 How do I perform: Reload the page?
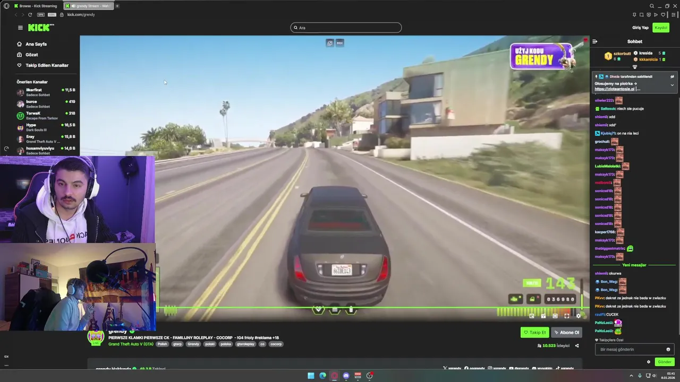pyautogui.click(x=30, y=14)
